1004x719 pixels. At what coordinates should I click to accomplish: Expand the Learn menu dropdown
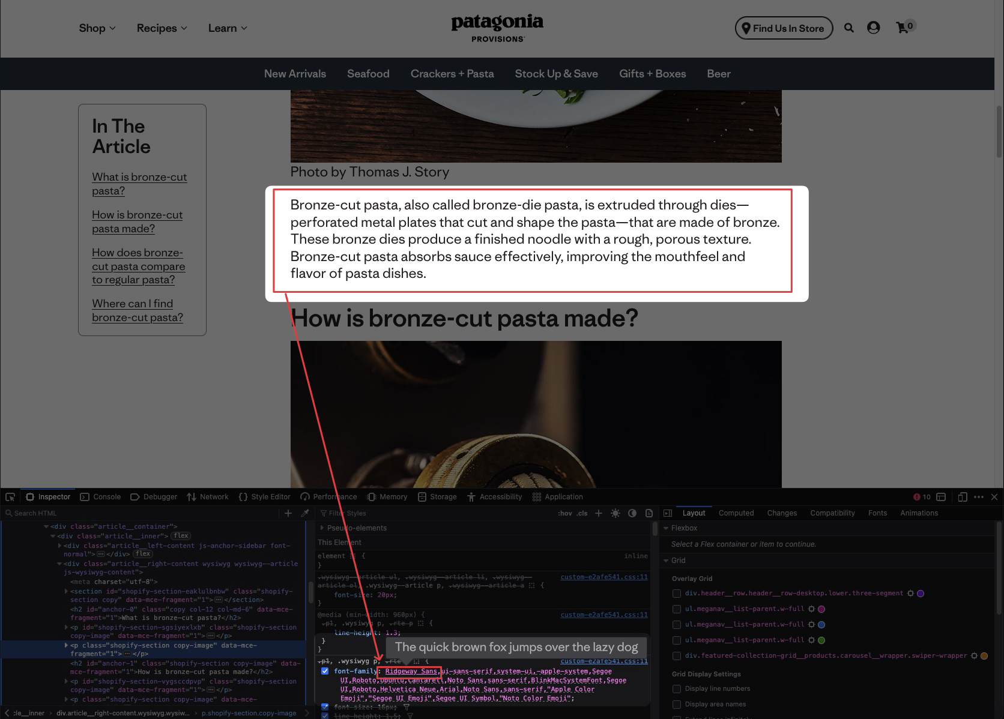tap(228, 28)
